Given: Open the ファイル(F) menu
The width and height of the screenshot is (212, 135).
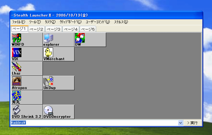Looking at the screenshot, I should (x=18, y=22).
